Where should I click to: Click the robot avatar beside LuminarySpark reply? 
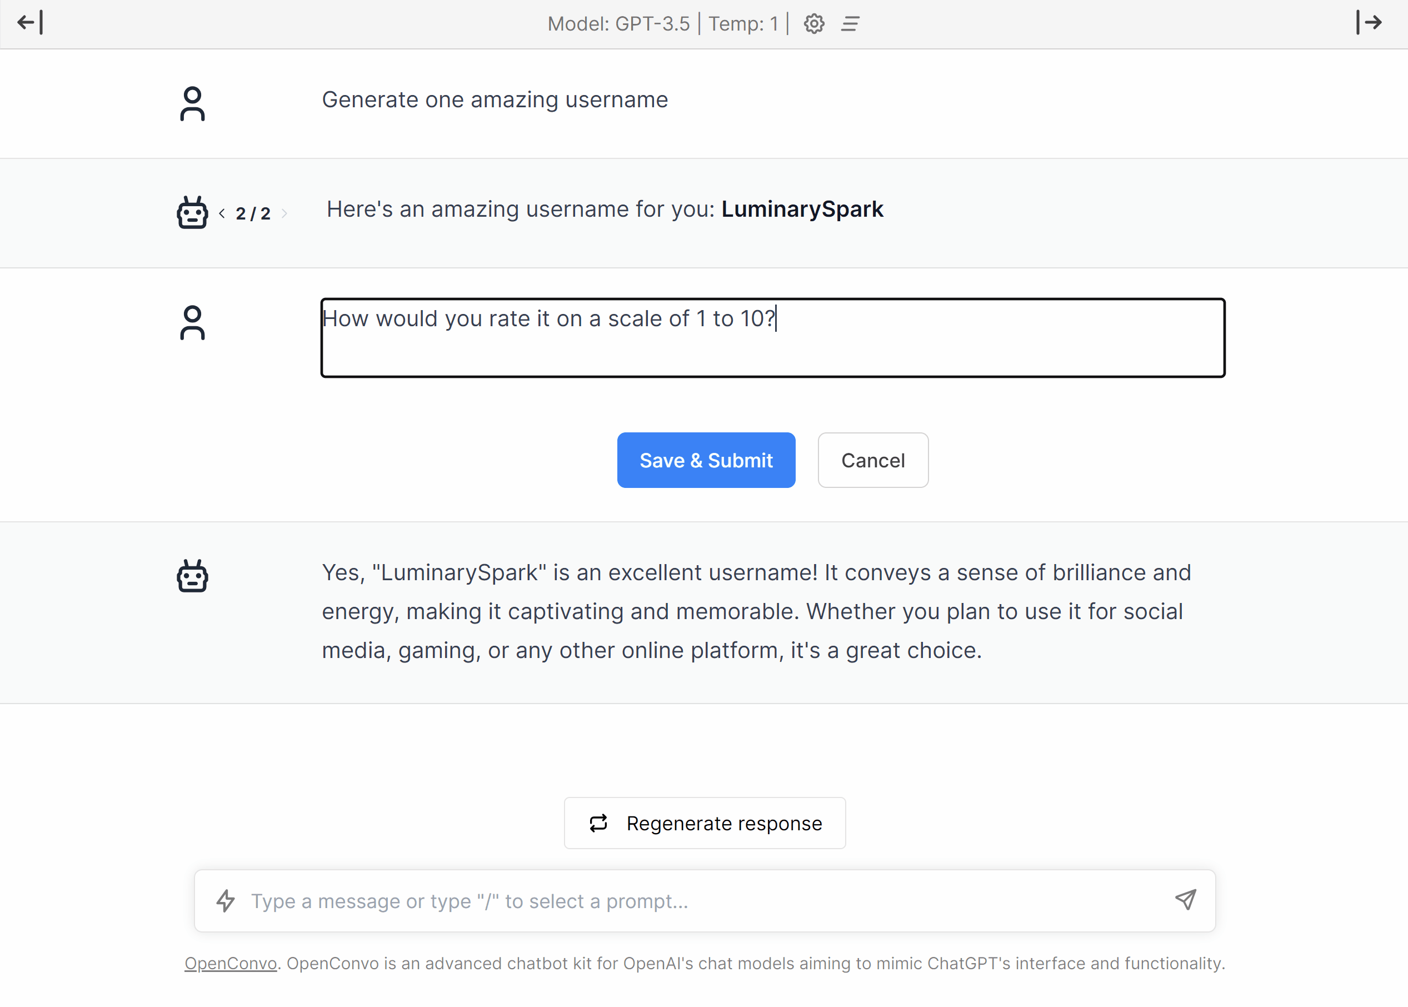pos(192,213)
